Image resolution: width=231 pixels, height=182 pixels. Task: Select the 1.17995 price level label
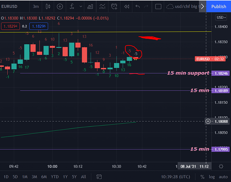(x=220, y=150)
